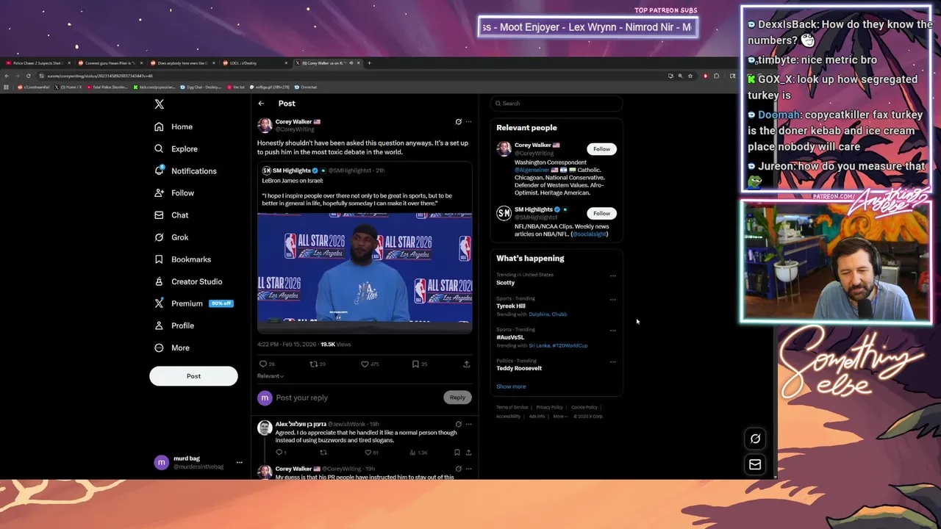Open Notifications in the sidebar
The image size is (941, 529).
[x=186, y=170]
